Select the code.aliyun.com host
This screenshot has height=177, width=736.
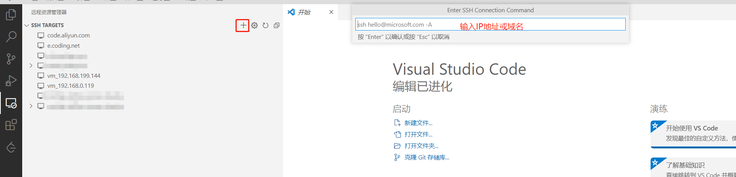click(68, 35)
